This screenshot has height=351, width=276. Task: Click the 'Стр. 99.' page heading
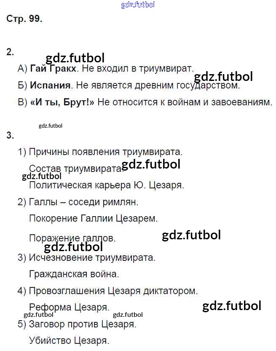pos(24,19)
